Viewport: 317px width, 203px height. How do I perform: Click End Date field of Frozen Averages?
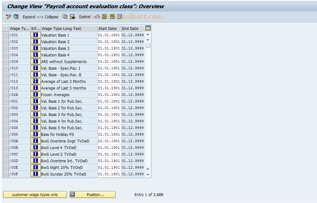[133, 95]
